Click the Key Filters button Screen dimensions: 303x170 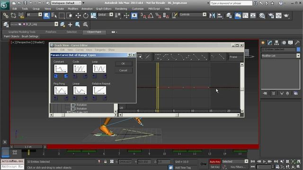coord(238,167)
